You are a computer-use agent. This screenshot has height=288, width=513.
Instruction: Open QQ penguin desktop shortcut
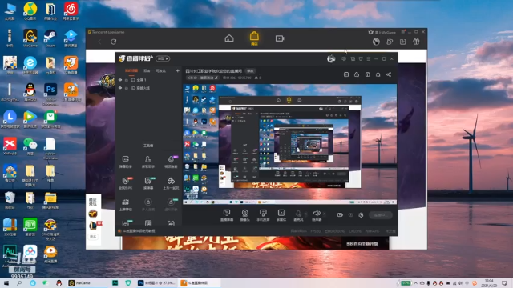pyautogui.click(x=30, y=92)
